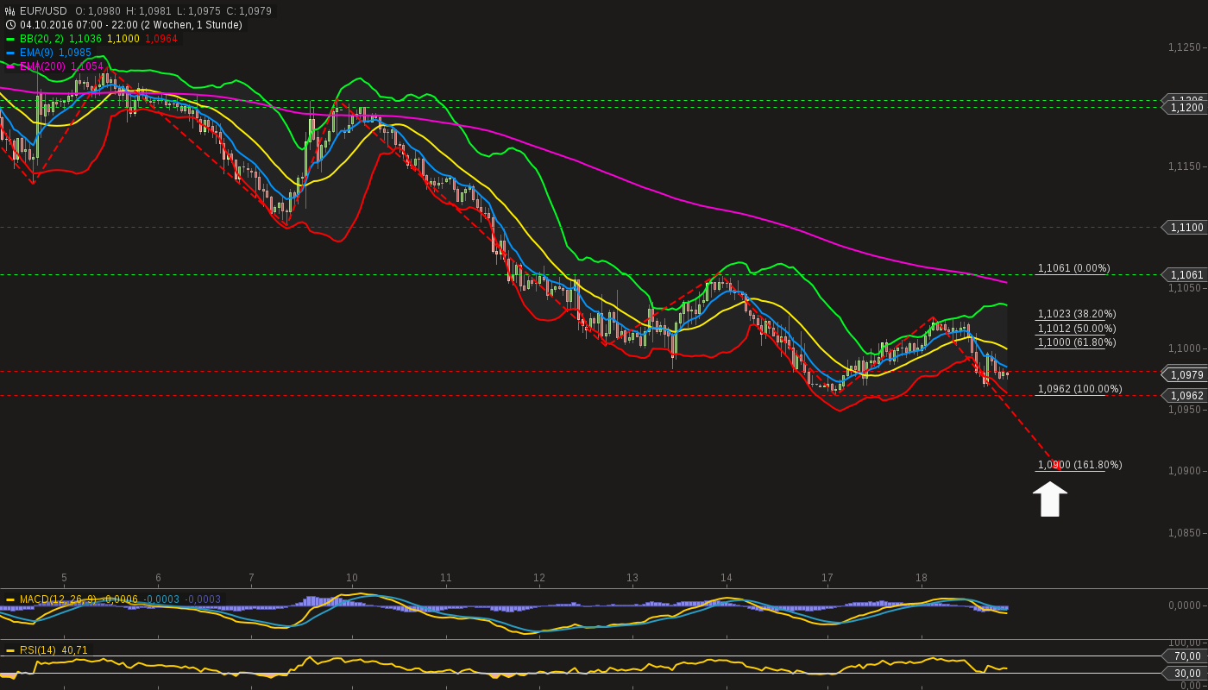Select the open value O: 1,0980
This screenshot has height=690, width=1208.
click(98, 11)
